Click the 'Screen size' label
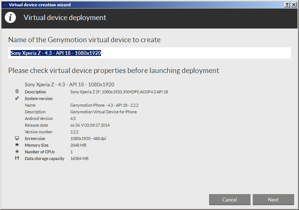The image size is (299, 210). (35, 139)
